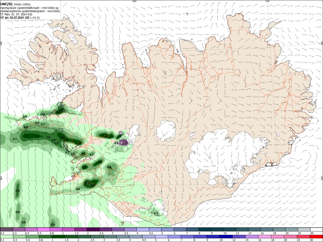
Task: Pick the white 30 swatch in snow legend
Action: pos(316,230)
